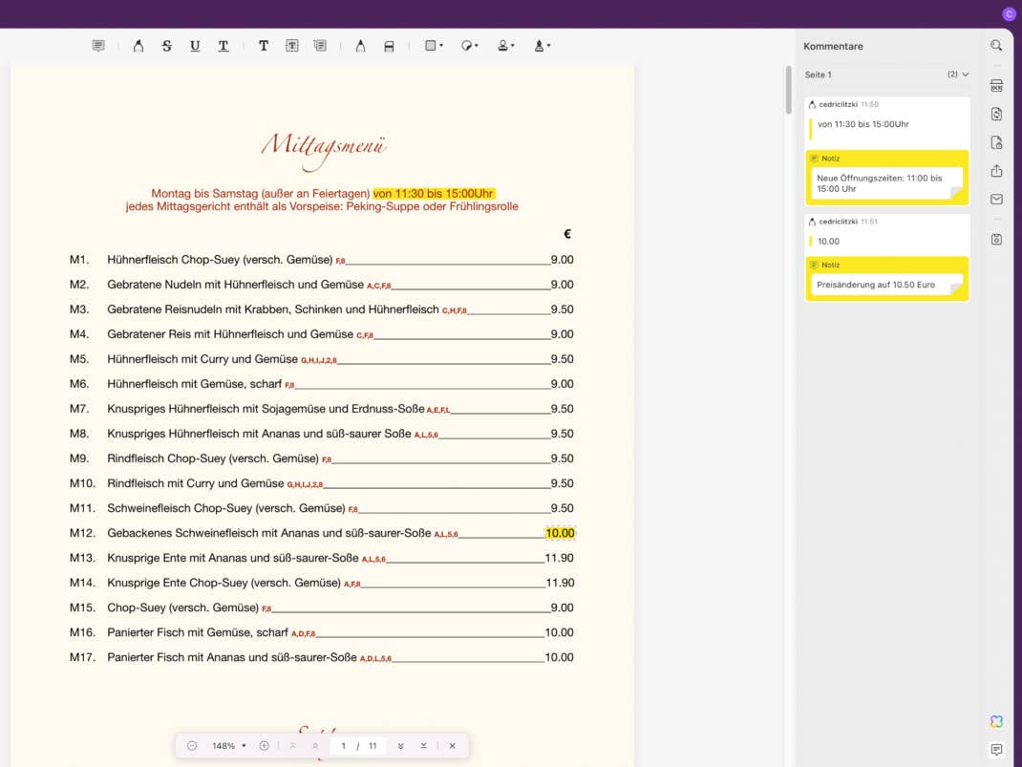
Task: Go to the next page arrow
Action: pos(400,746)
